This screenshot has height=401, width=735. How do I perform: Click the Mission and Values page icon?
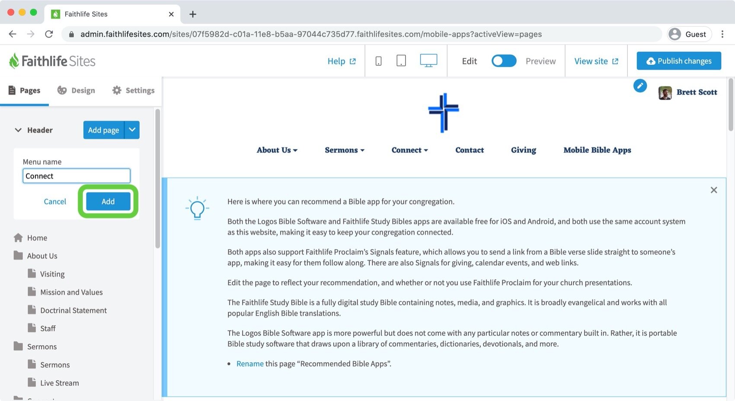tap(32, 292)
